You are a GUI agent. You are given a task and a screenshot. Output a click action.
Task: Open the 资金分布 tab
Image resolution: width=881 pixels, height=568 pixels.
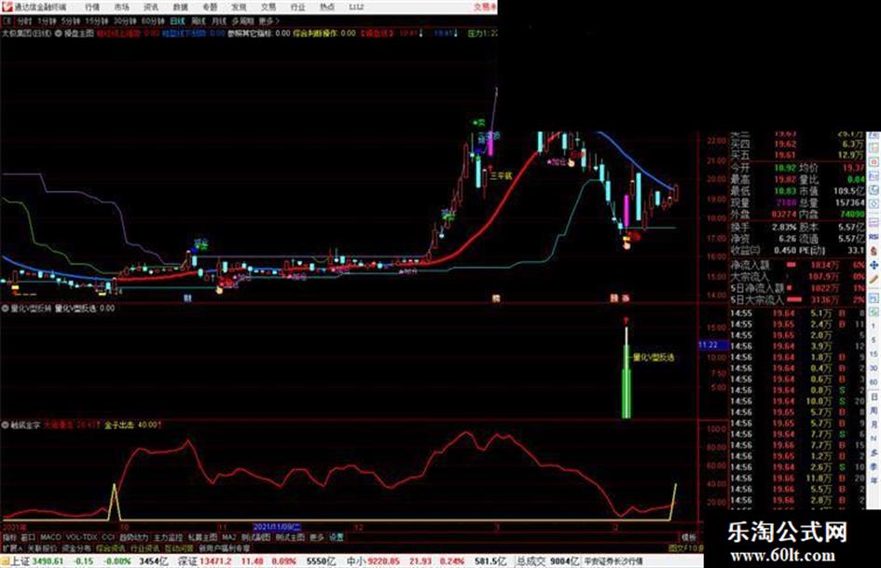[76, 547]
